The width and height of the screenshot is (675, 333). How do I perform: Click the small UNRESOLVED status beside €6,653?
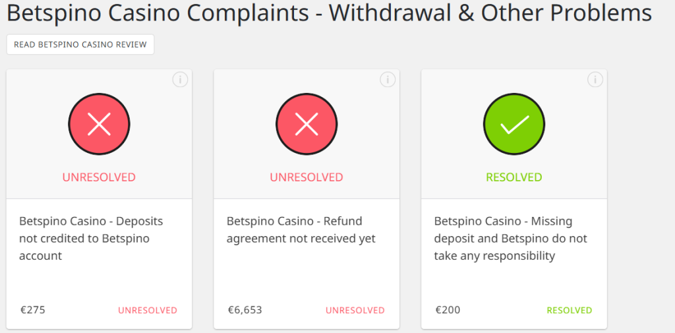click(355, 311)
